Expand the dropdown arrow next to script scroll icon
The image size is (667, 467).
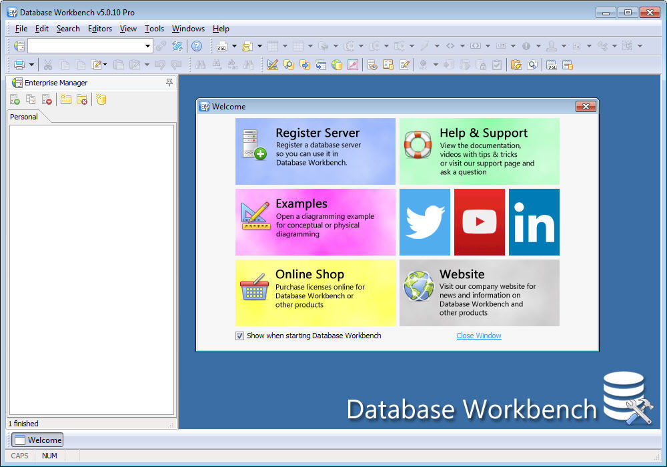(x=259, y=46)
